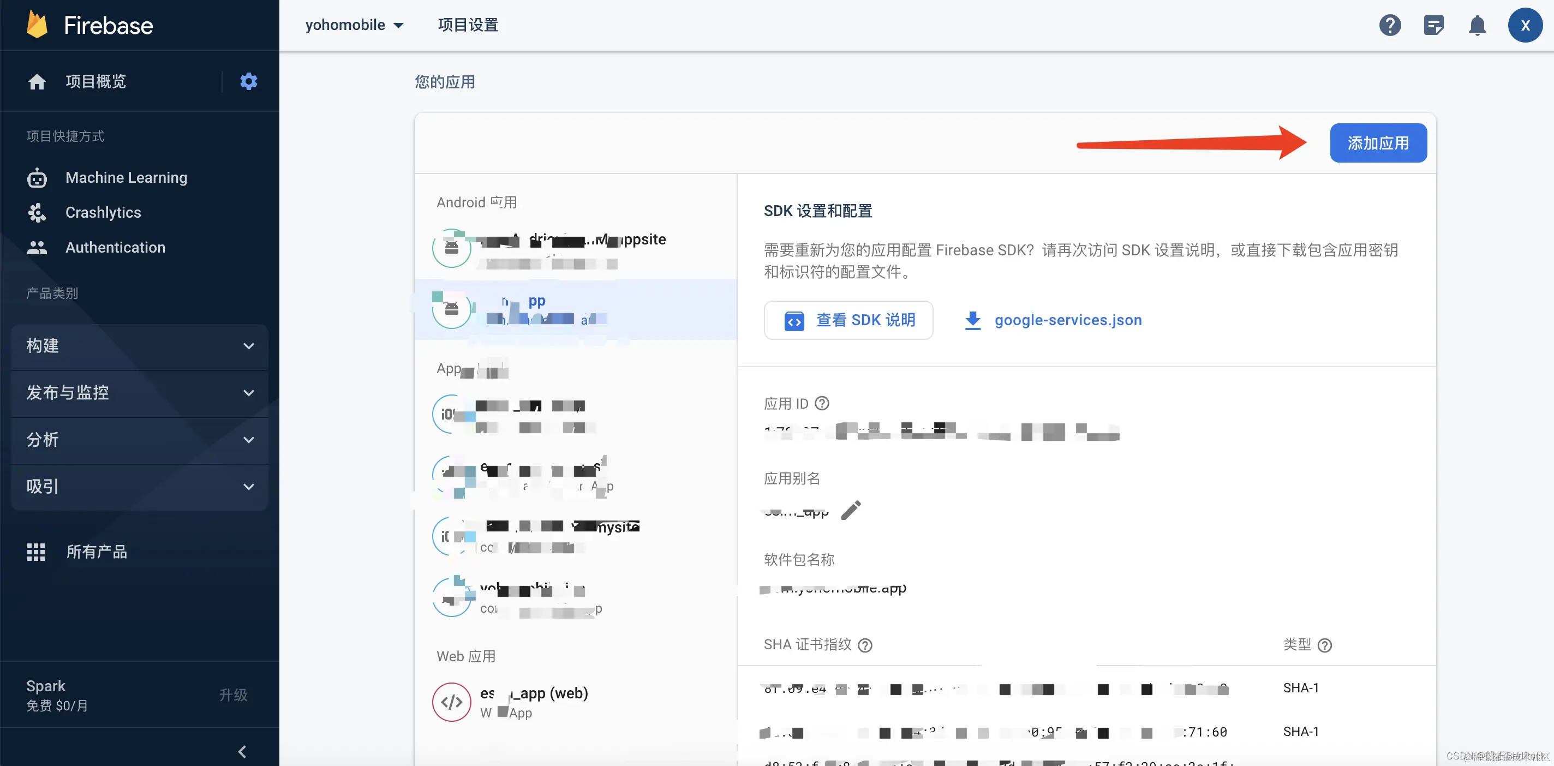Collapse the sidebar with the arrow

click(242, 751)
